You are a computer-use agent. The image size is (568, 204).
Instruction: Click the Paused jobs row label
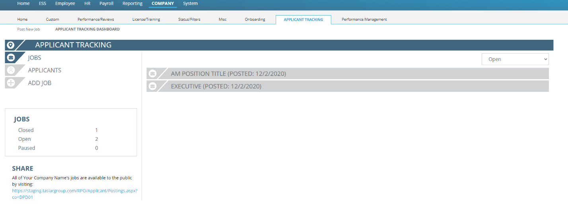point(27,148)
